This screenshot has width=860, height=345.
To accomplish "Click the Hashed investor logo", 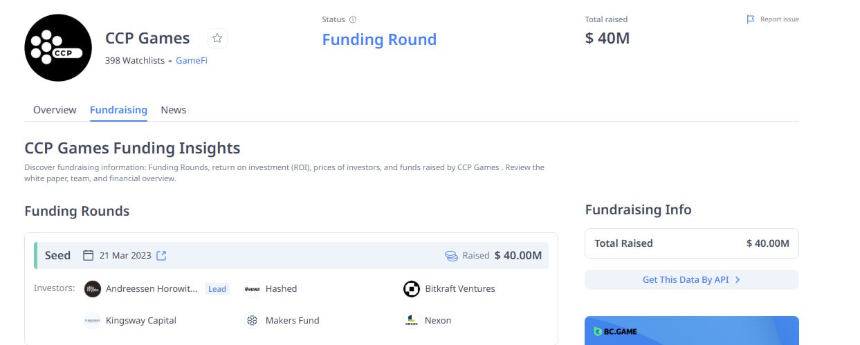I will pyautogui.click(x=253, y=289).
